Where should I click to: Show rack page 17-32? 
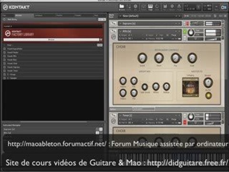[194, 16]
